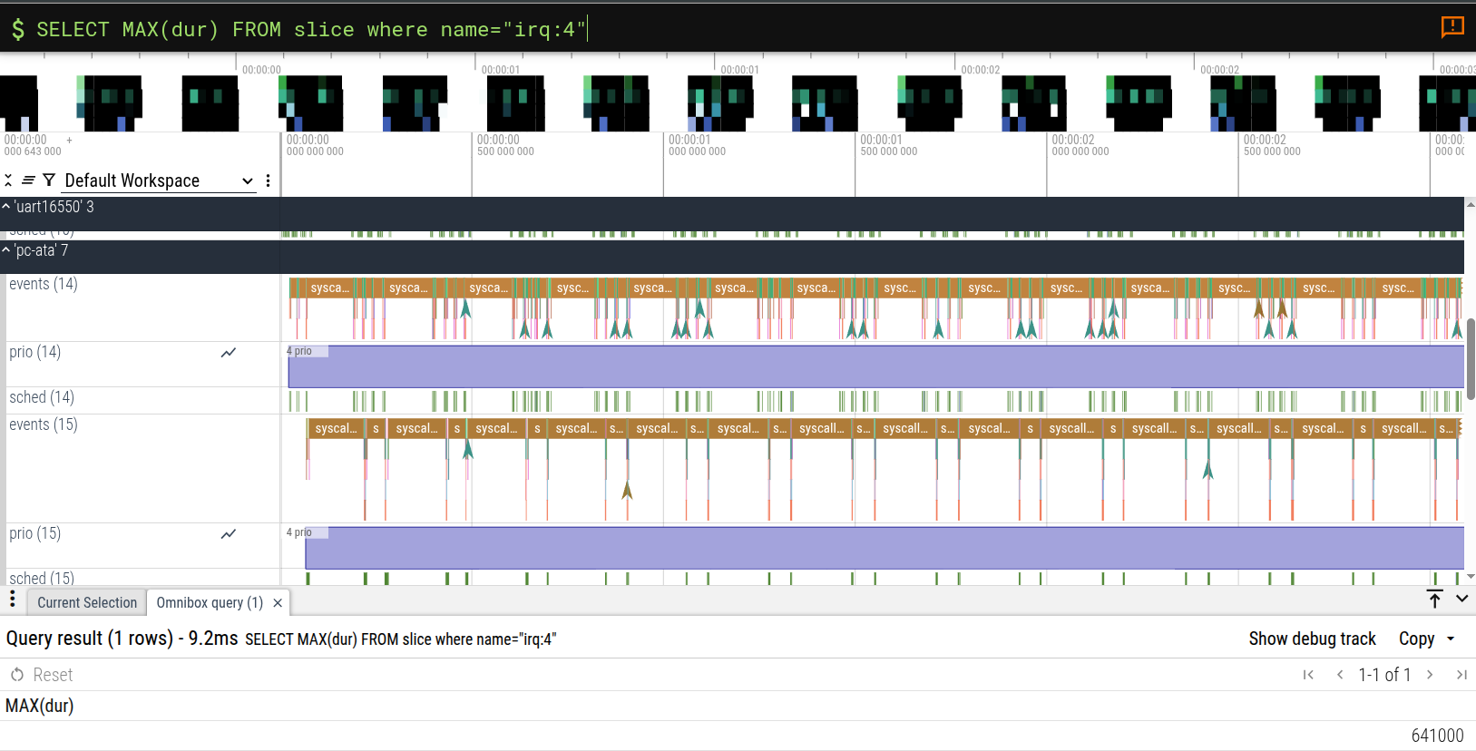1476x751 pixels.
Task: Reset the query result table
Action: [42, 675]
